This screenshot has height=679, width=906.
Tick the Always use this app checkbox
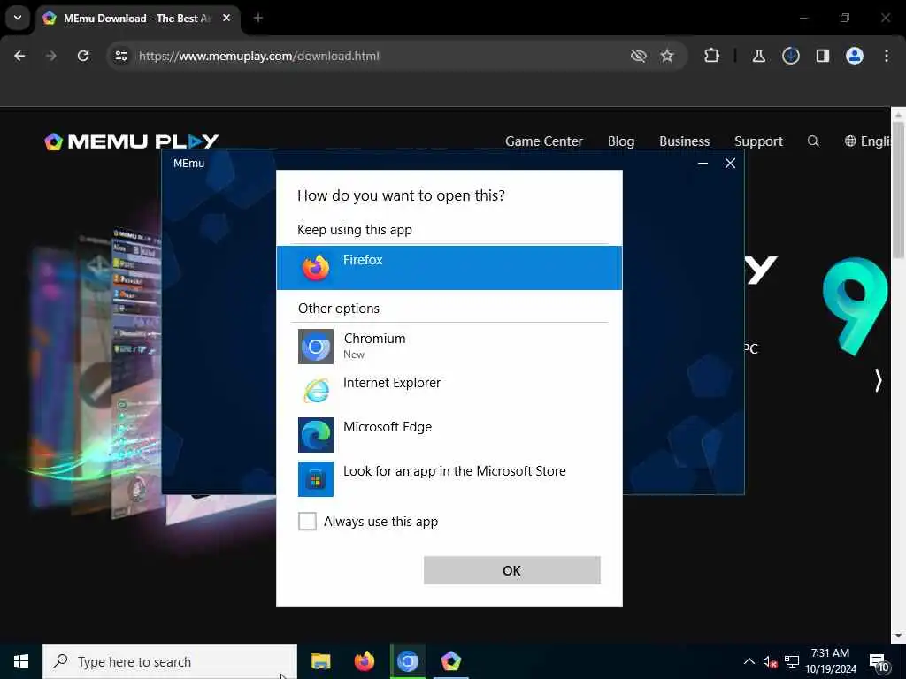point(307,522)
